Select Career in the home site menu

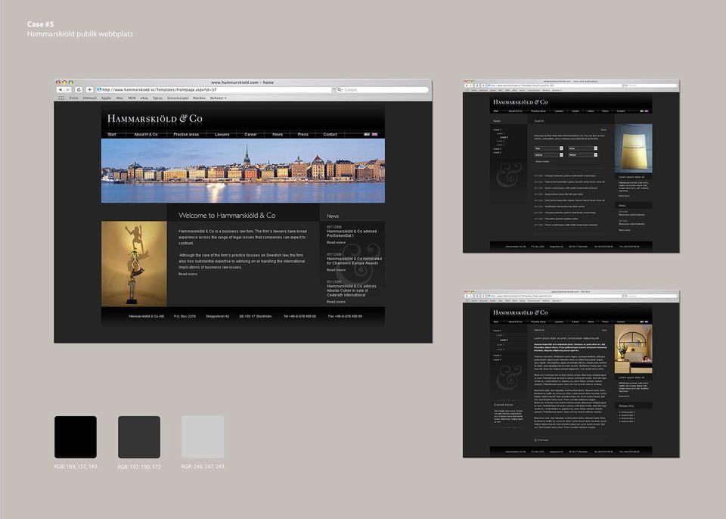[250, 135]
